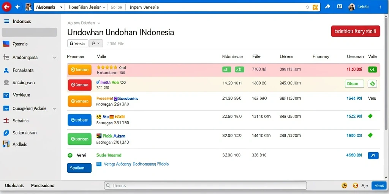Open the Vemgi Adbcany Dodhosaanoj Fidols link
This screenshot has height=194, width=389.
click(136, 164)
